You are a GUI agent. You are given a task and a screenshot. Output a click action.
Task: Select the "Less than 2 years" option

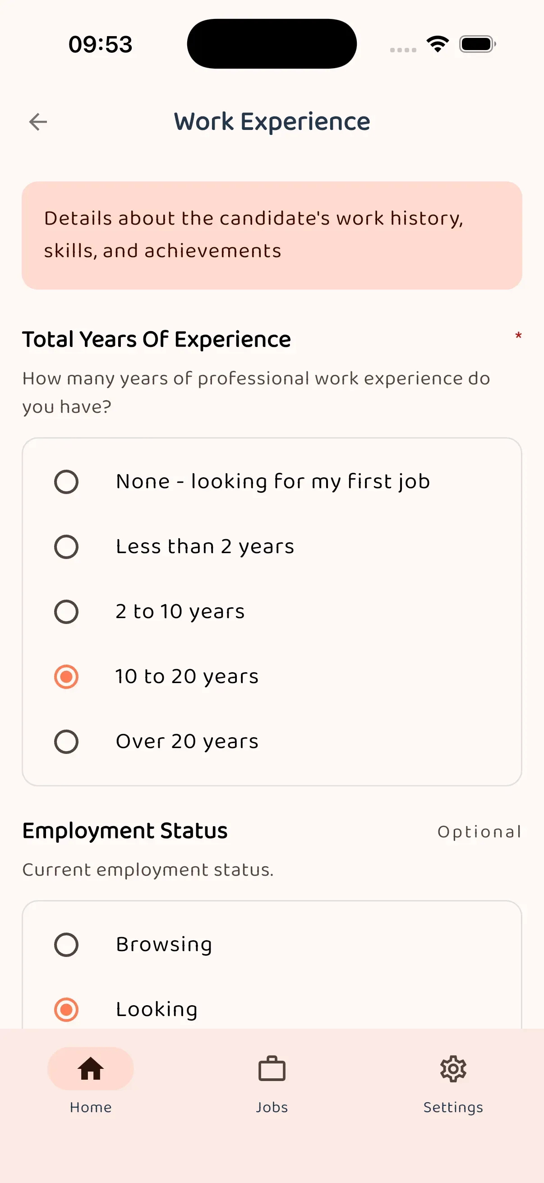click(x=67, y=547)
